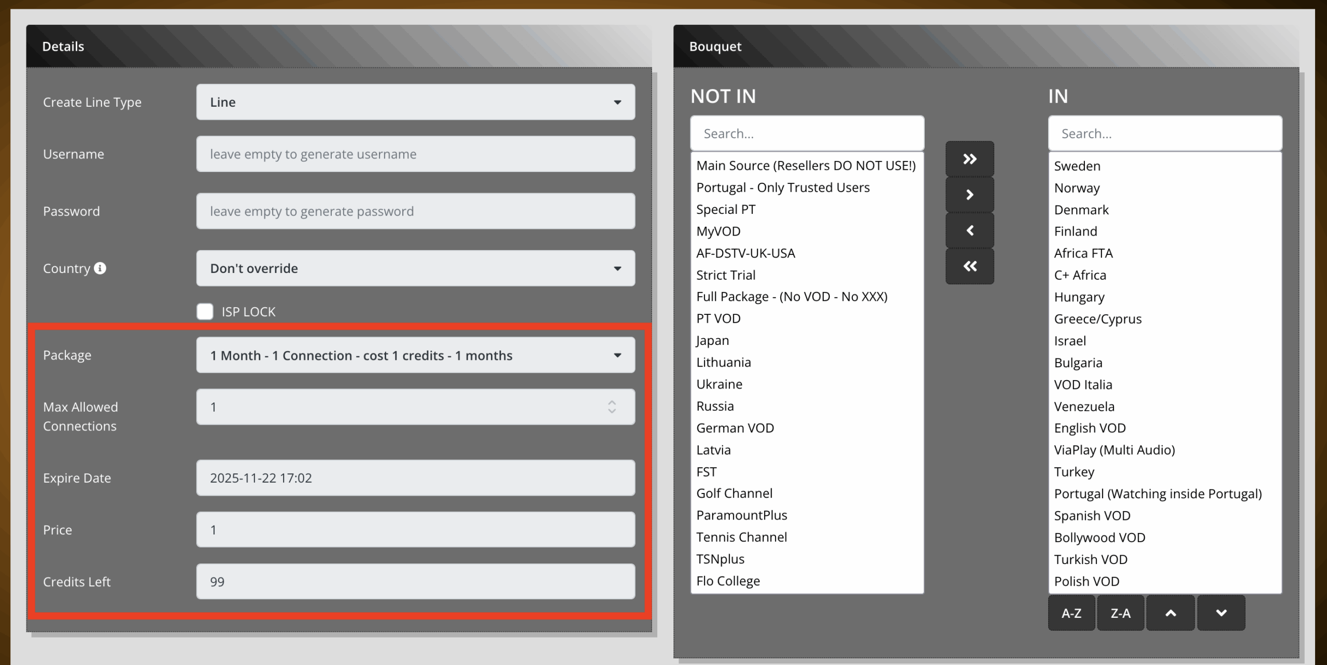Click the single right arrow move button

click(969, 195)
